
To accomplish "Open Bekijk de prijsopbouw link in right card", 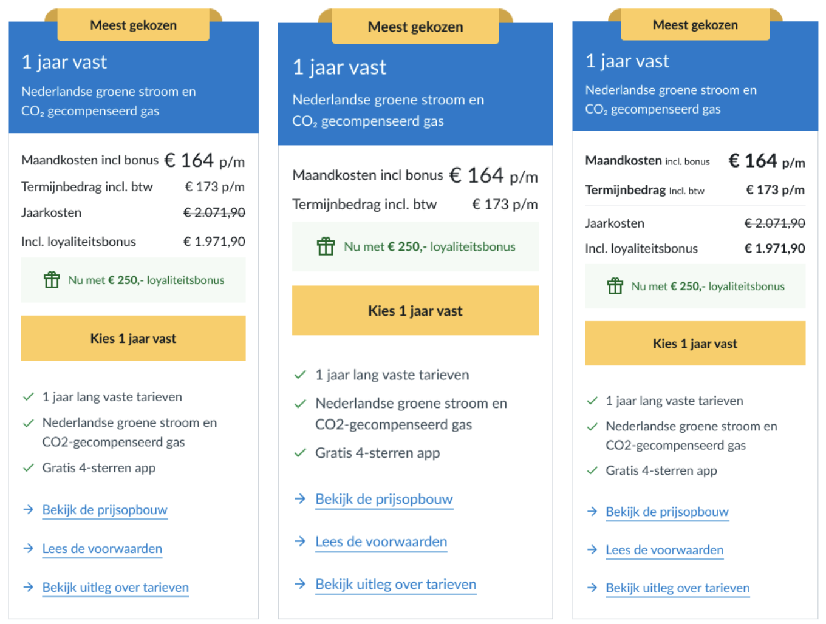I will tap(667, 512).
